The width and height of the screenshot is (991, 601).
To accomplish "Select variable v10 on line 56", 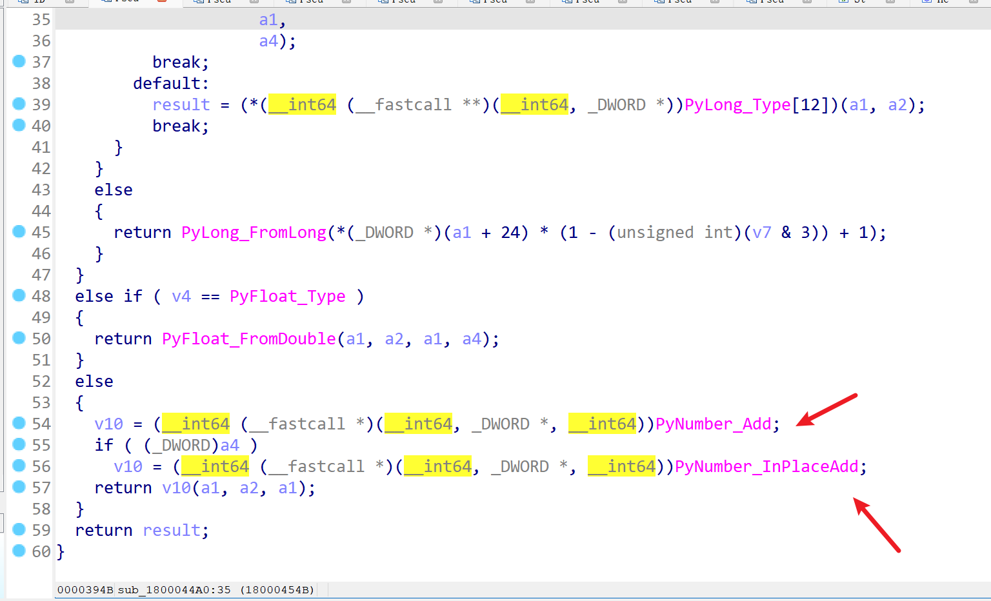I will [x=128, y=466].
